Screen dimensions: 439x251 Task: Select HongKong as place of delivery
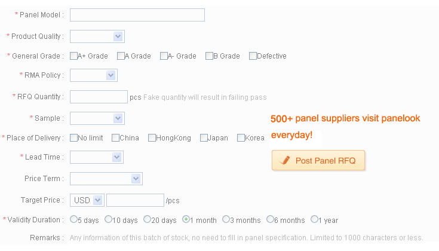[x=152, y=138]
